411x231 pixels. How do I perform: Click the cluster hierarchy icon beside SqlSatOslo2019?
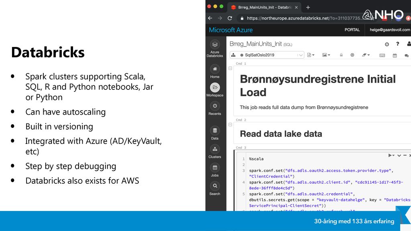pos(233,55)
